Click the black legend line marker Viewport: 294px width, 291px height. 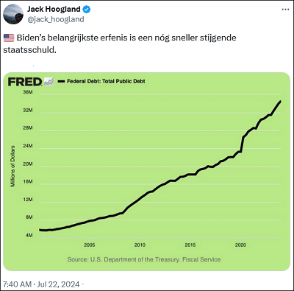[61, 81]
